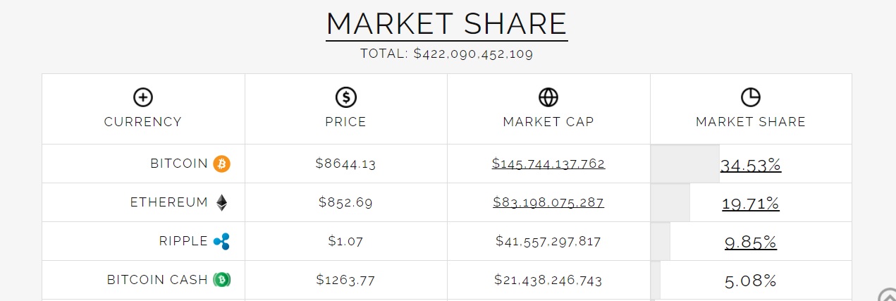Click the dollar sign Price icon

[345, 97]
